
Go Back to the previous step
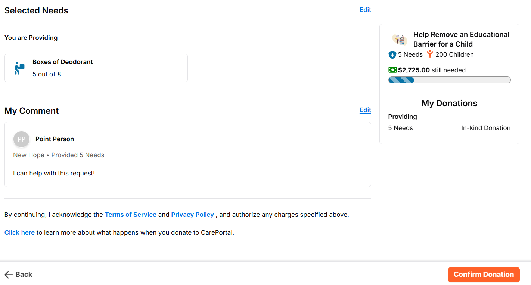point(24,275)
